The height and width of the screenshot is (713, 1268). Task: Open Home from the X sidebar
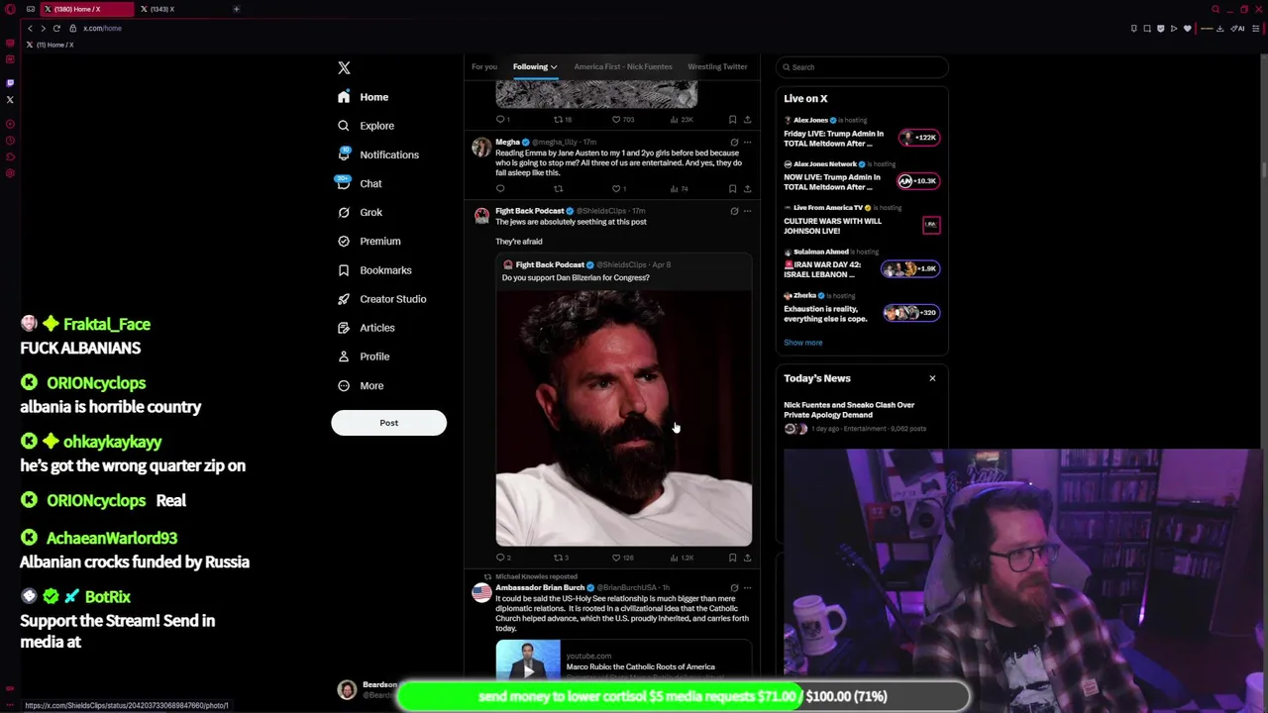pyautogui.click(x=363, y=97)
